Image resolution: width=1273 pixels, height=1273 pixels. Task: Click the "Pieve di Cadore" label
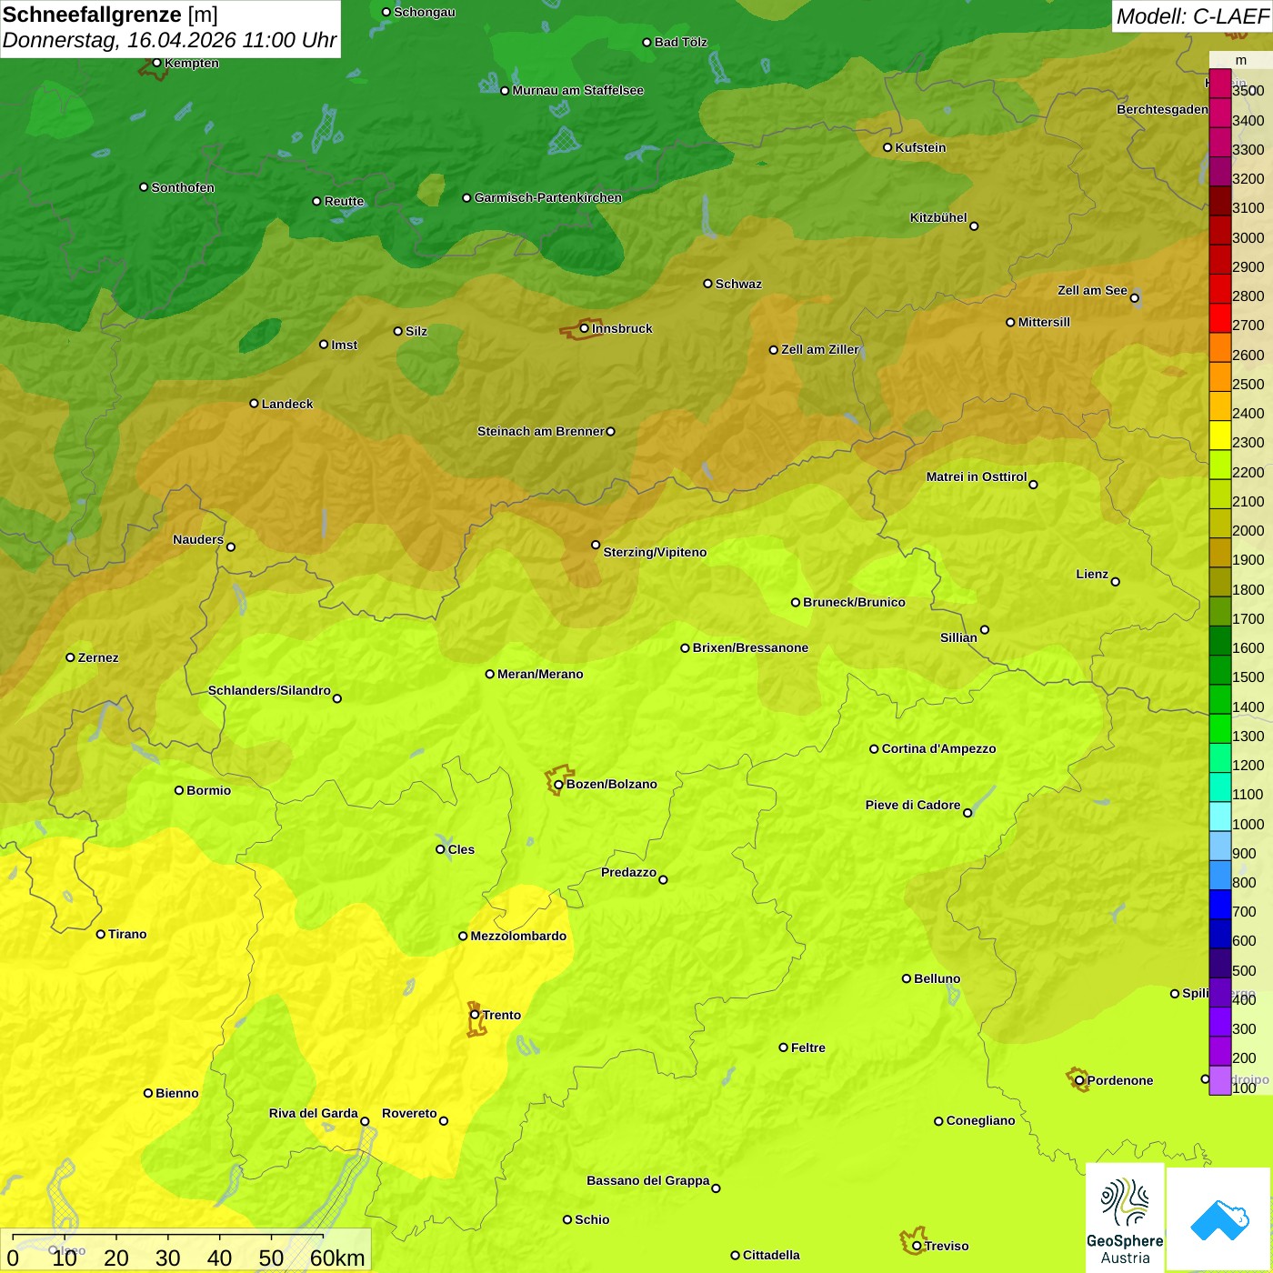pyautogui.click(x=913, y=805)
